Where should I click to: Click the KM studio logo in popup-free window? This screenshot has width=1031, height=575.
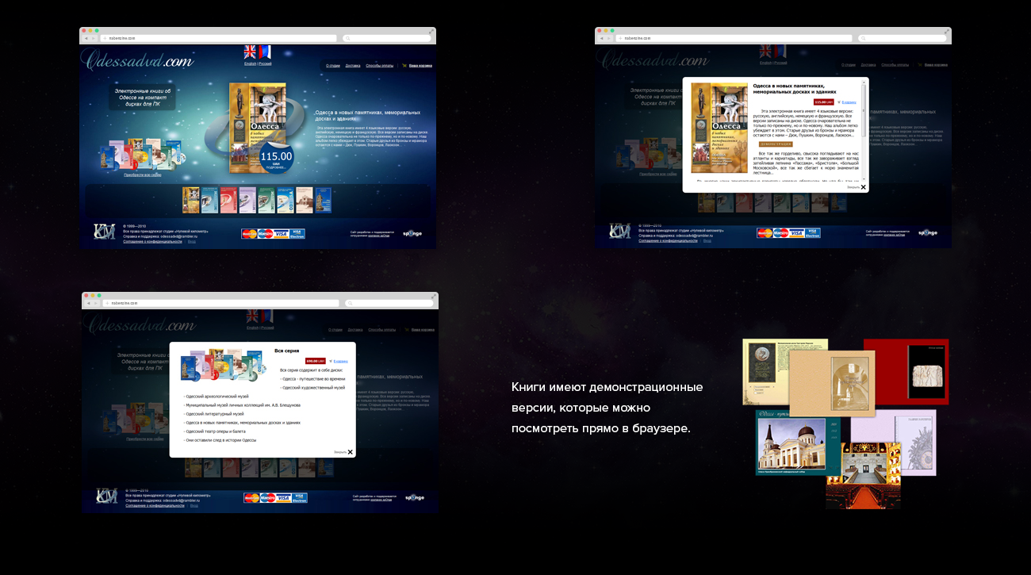click(104, 232)
